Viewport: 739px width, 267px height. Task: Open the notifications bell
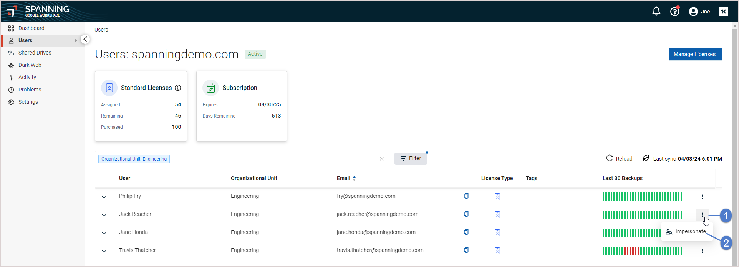point(656,12)
